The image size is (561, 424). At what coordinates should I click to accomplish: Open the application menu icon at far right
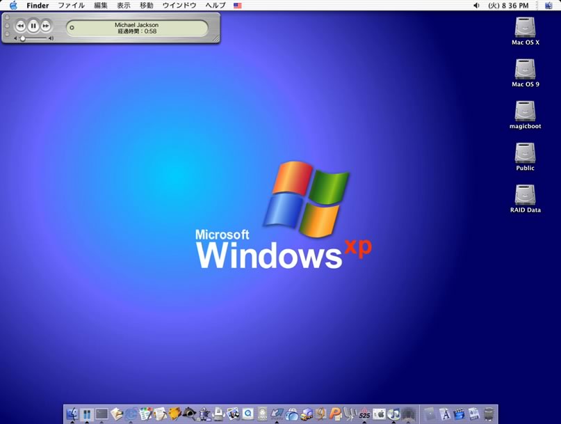pyautogui.click(x=548, y=6)
